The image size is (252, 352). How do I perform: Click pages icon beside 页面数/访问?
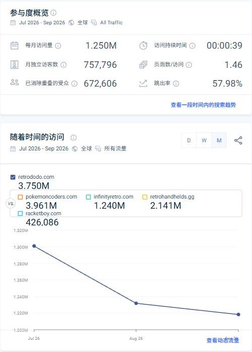pyautogui.click(x=143, y=65)
